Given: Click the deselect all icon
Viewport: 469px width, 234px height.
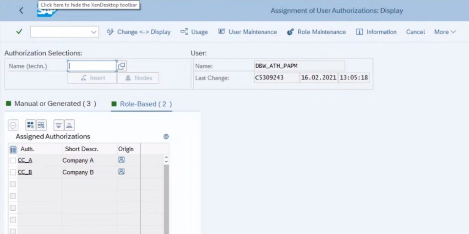Looking at the screenshot, I should coord(41,125).
